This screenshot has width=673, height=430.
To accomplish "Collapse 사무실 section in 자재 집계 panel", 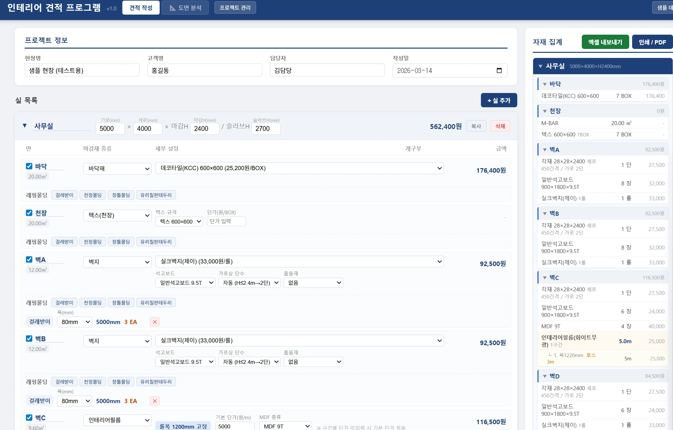I will coord(540,66).
